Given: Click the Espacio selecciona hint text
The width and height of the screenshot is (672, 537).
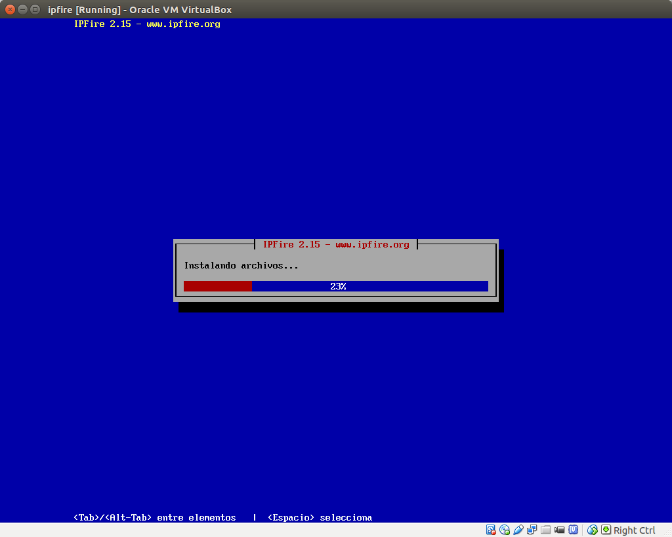Looking at the screenshot, I should point(320,517).
